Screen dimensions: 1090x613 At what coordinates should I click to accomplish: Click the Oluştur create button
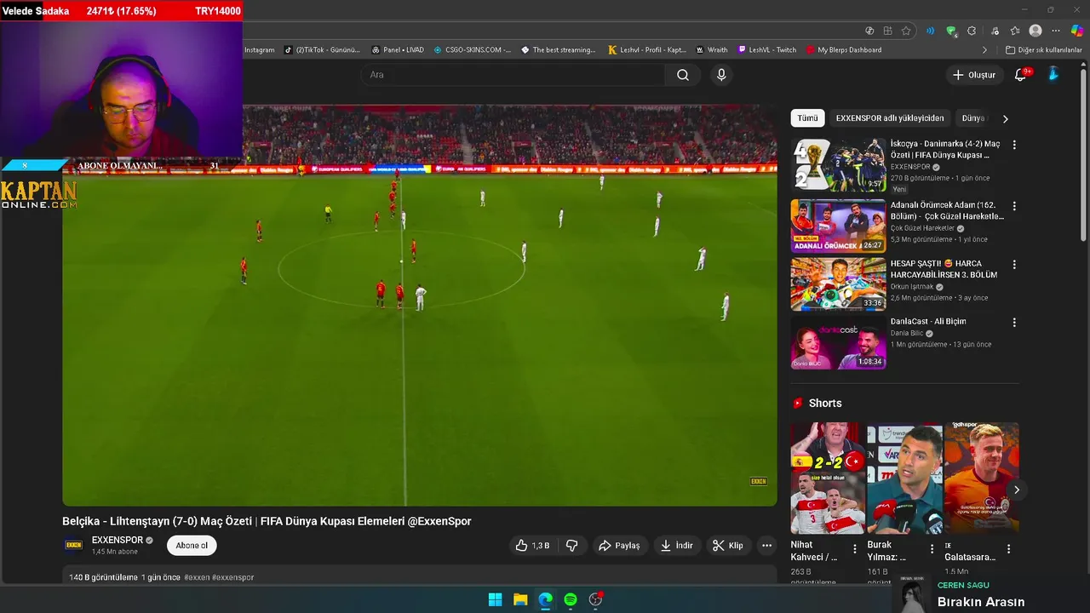tap(973, 75)
